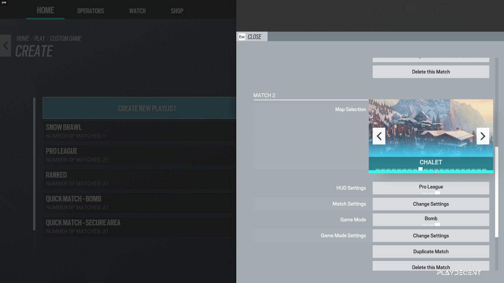Click the HOME breadcrumb link
Screen dimensions: 504x283
pos(22,39)
